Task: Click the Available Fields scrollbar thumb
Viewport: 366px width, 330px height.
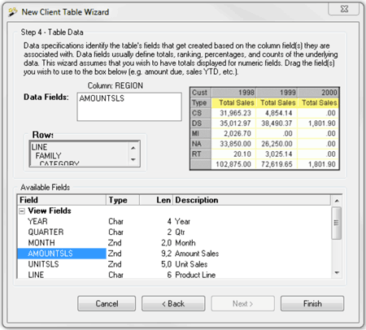Action: [x=337, y=223]
